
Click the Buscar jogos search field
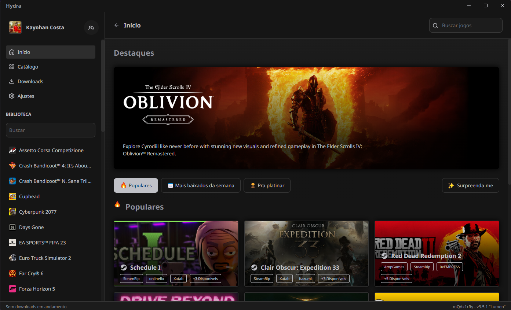point(466,26)
